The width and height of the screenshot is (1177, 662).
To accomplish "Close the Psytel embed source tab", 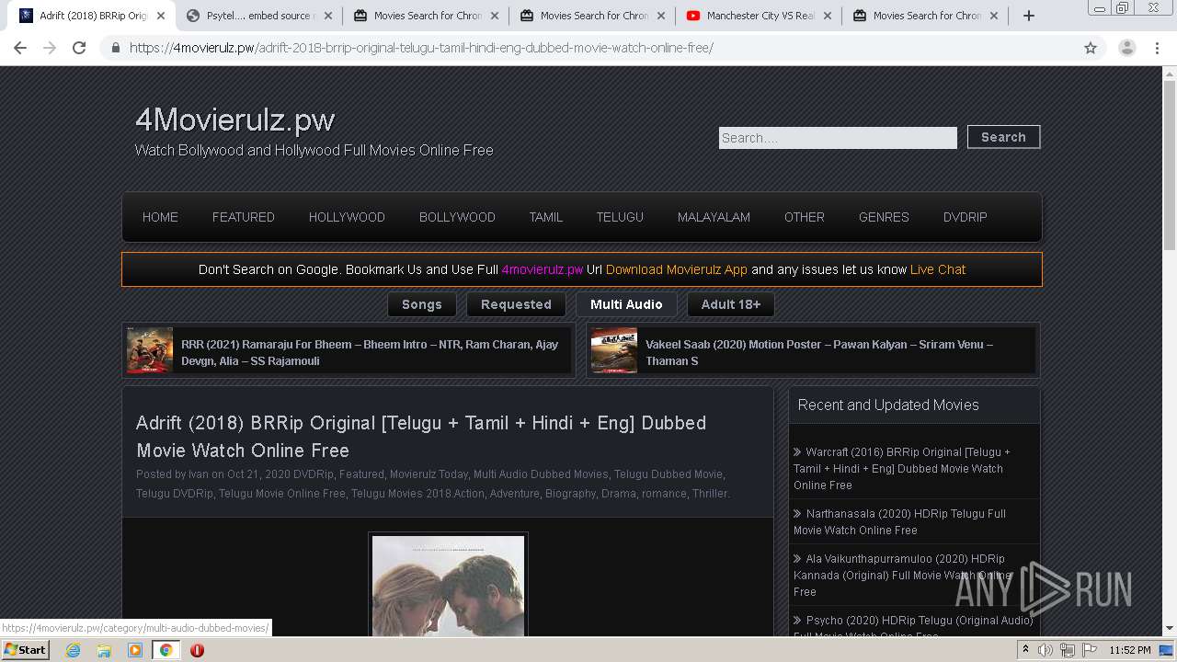I will pyautogui.click(x=327, y=16).
